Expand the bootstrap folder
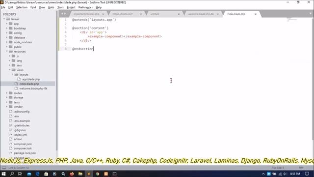Screen dimensions: 314x177 (6, 29)
